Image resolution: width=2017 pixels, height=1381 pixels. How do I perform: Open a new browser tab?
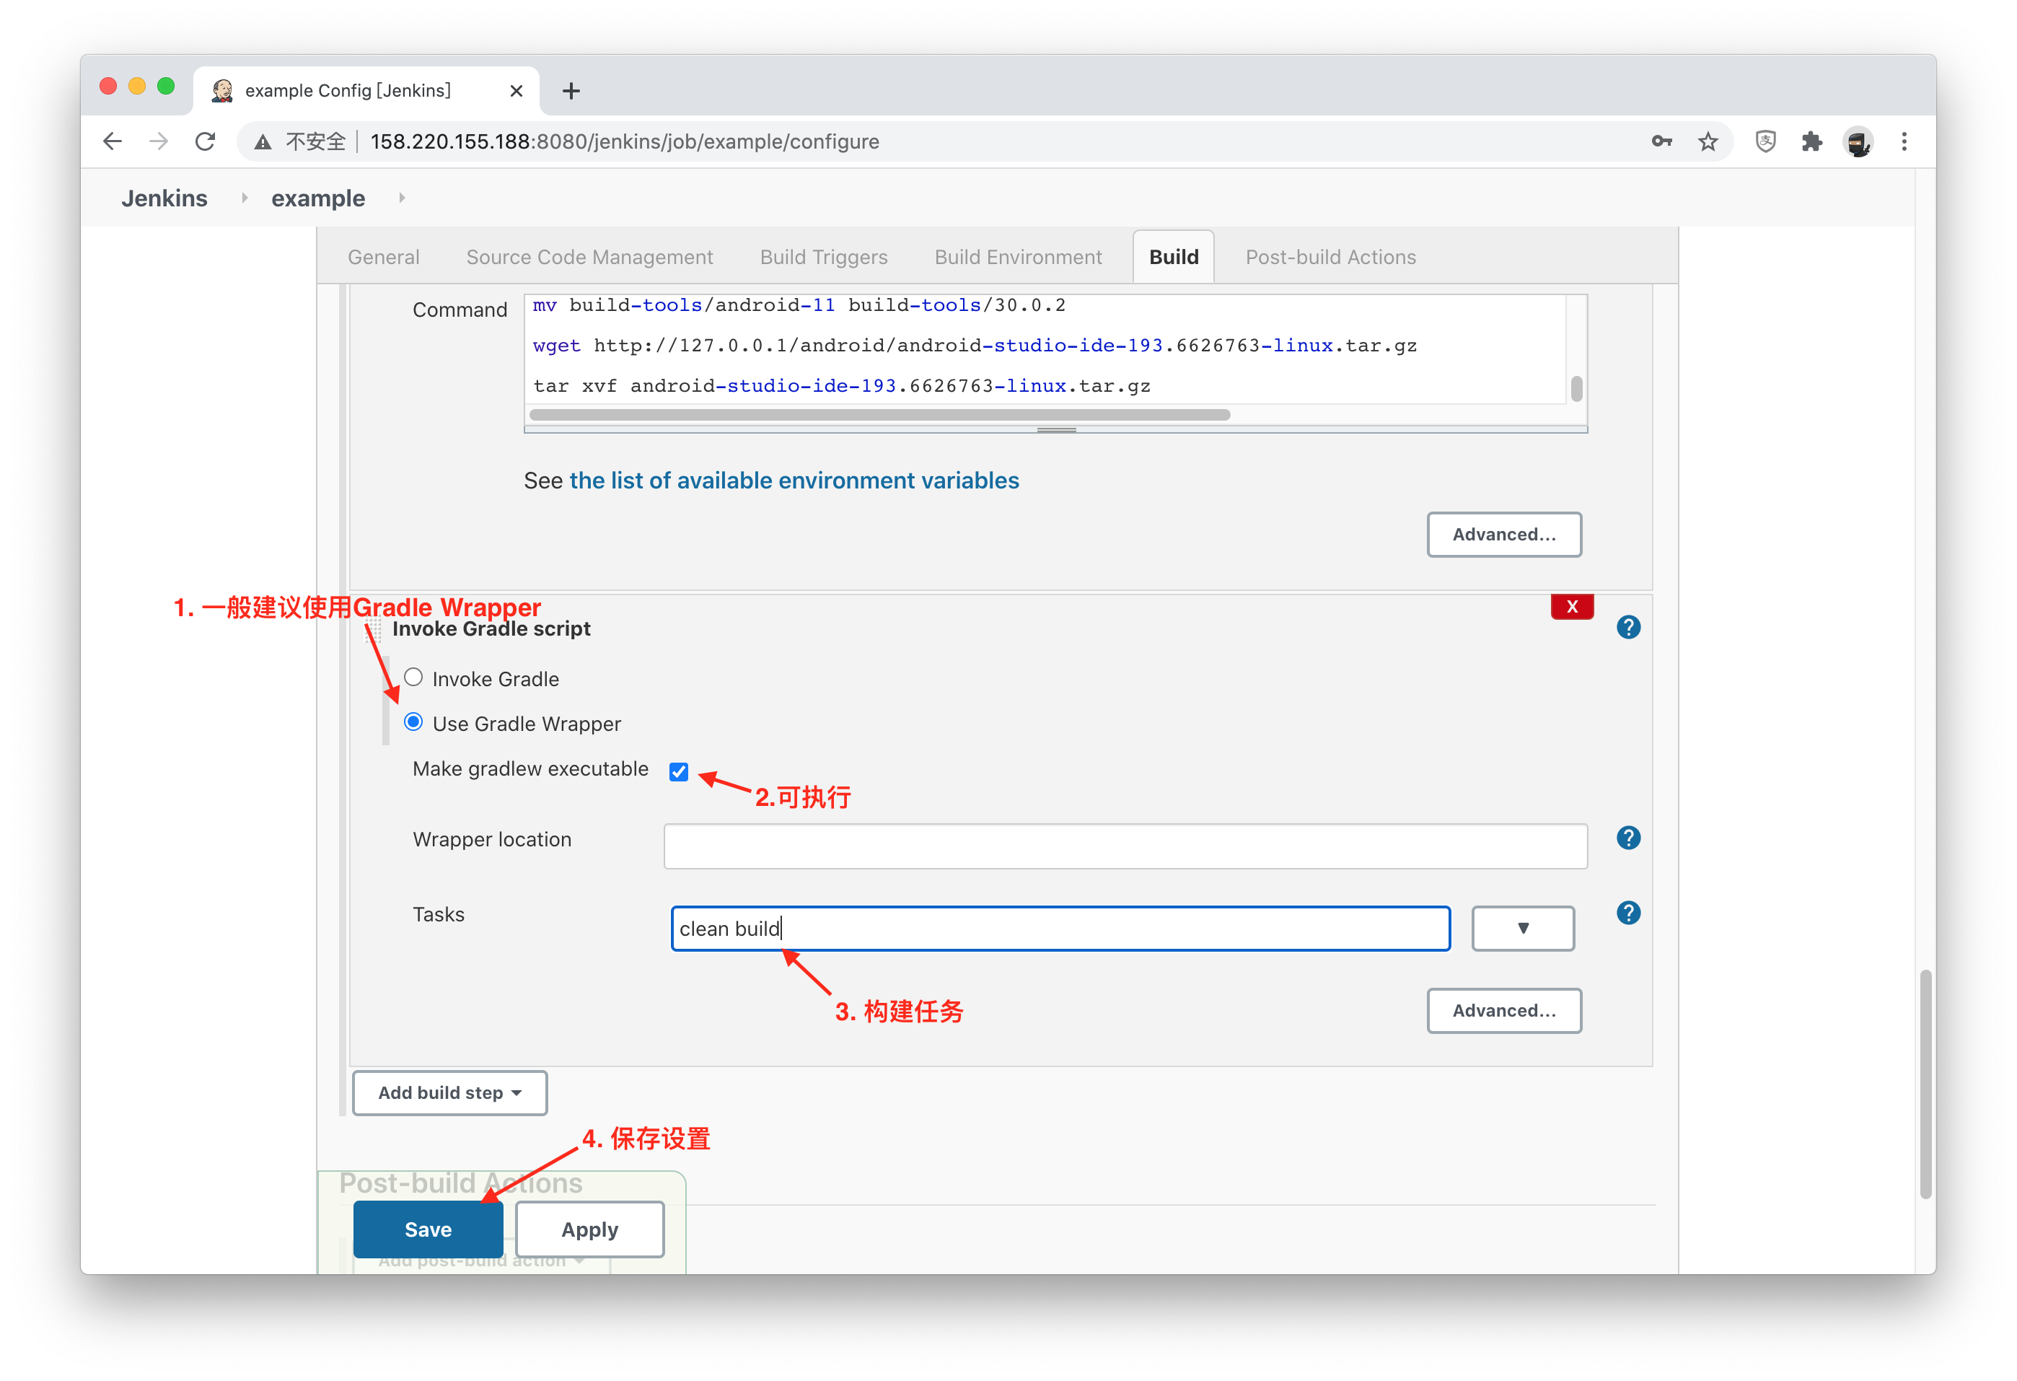[570, 90]
